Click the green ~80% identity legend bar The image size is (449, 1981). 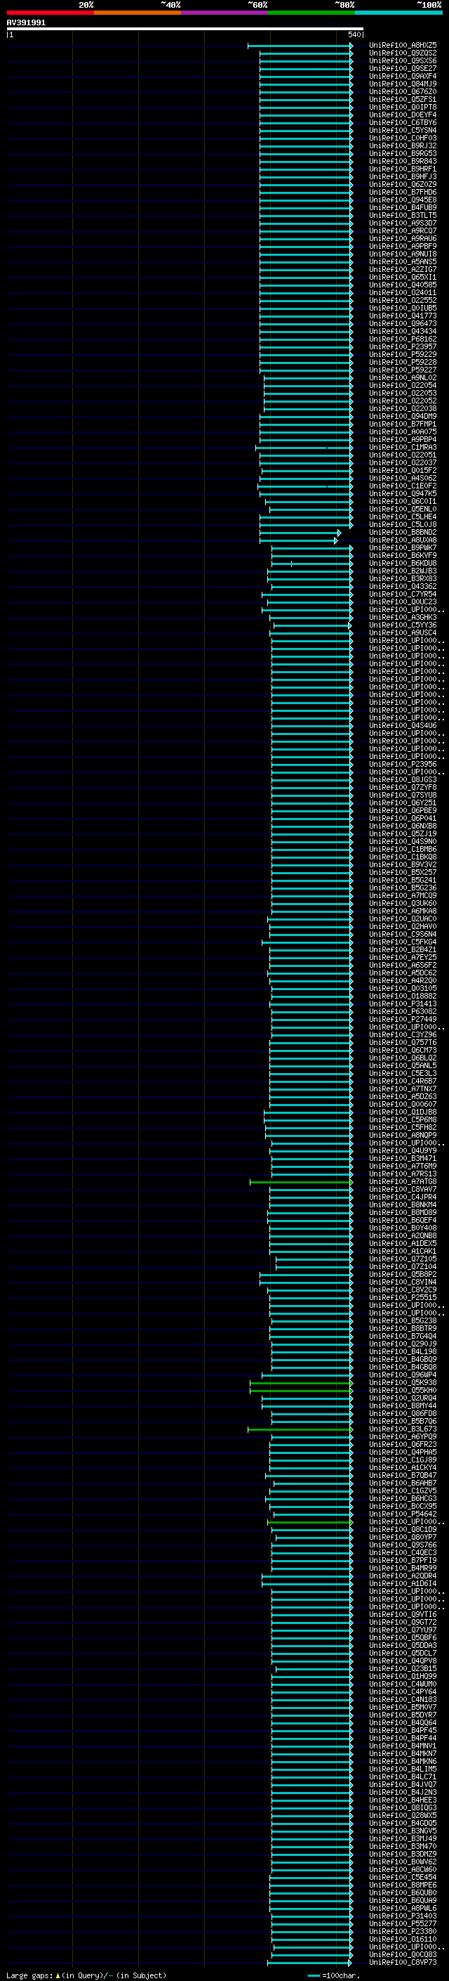tap(311, 13)
